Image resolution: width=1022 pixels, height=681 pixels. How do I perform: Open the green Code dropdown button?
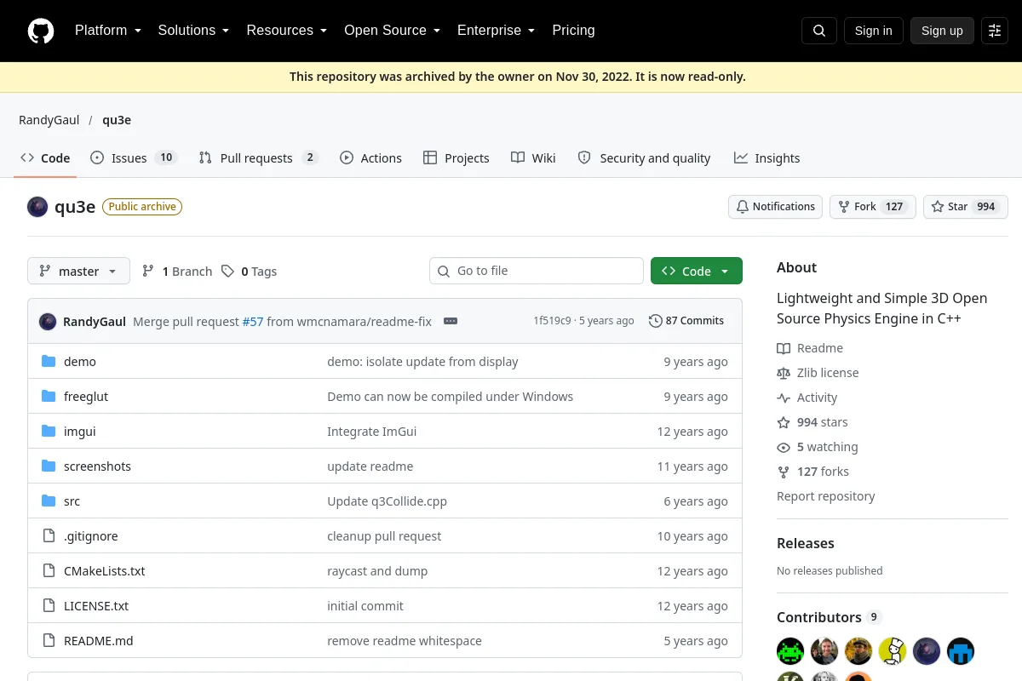pos(697,271)
